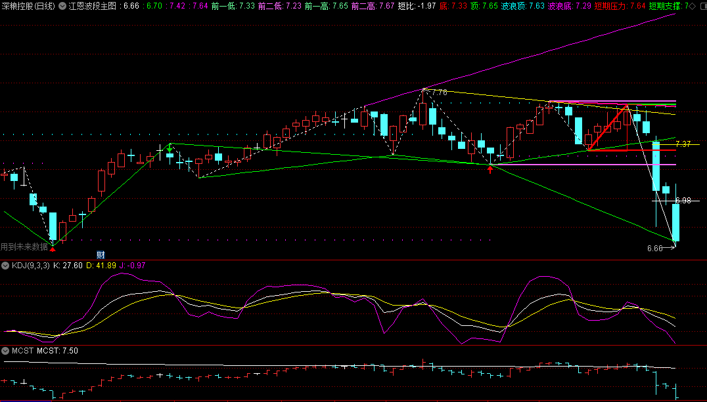This screenshot has height=402, width=707.
Task: Click the 前二低: 7.23 readout
Action: 279,7
